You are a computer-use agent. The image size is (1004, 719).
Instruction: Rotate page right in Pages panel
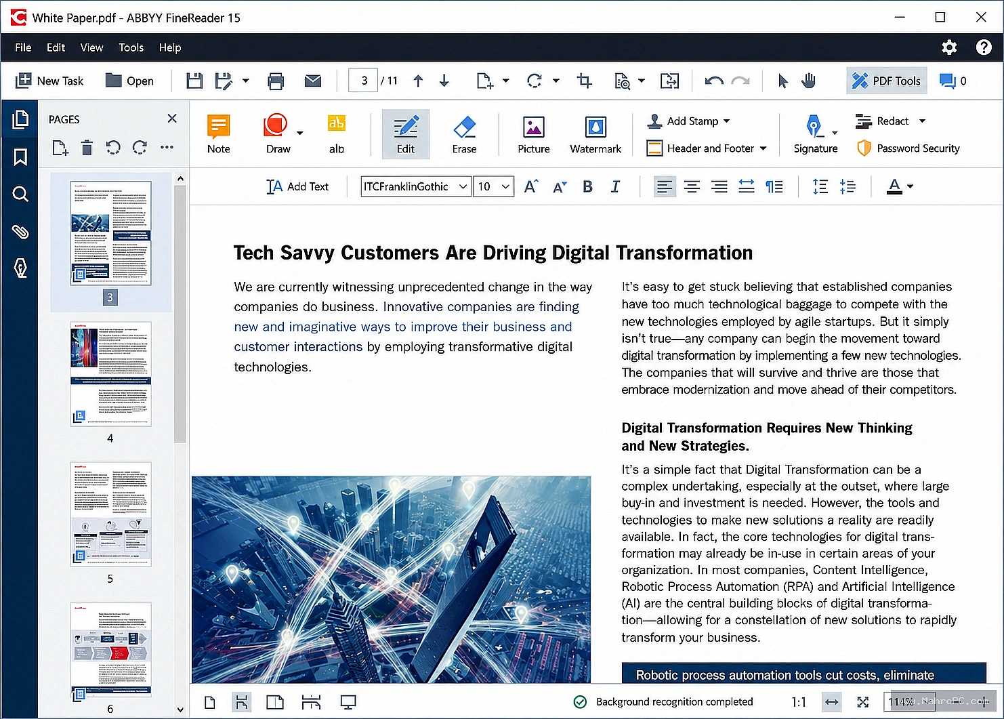tap(140, 148)
